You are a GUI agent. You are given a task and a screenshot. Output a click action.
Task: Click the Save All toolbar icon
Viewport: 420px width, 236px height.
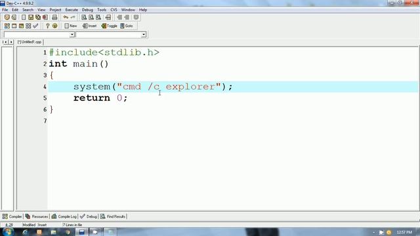[38, 18]
